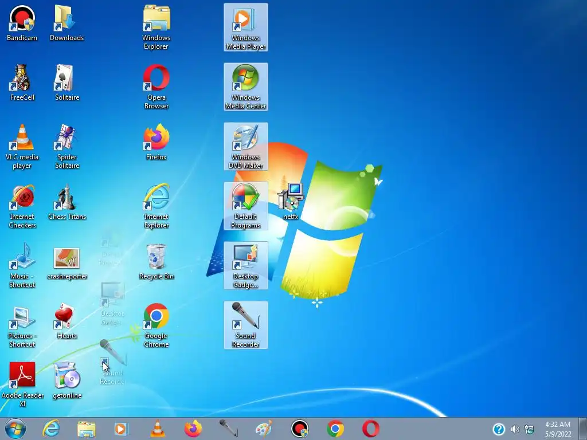Select the VLC media player desktop icon
The width and height of the screenshot is (587, 440).
tap(22, 146)
